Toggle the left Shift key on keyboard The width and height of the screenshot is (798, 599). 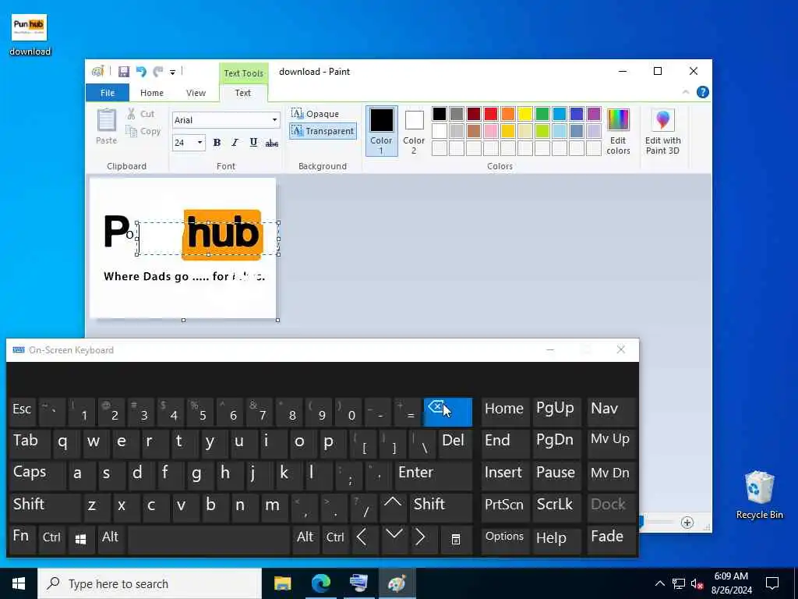click(44, 507)
